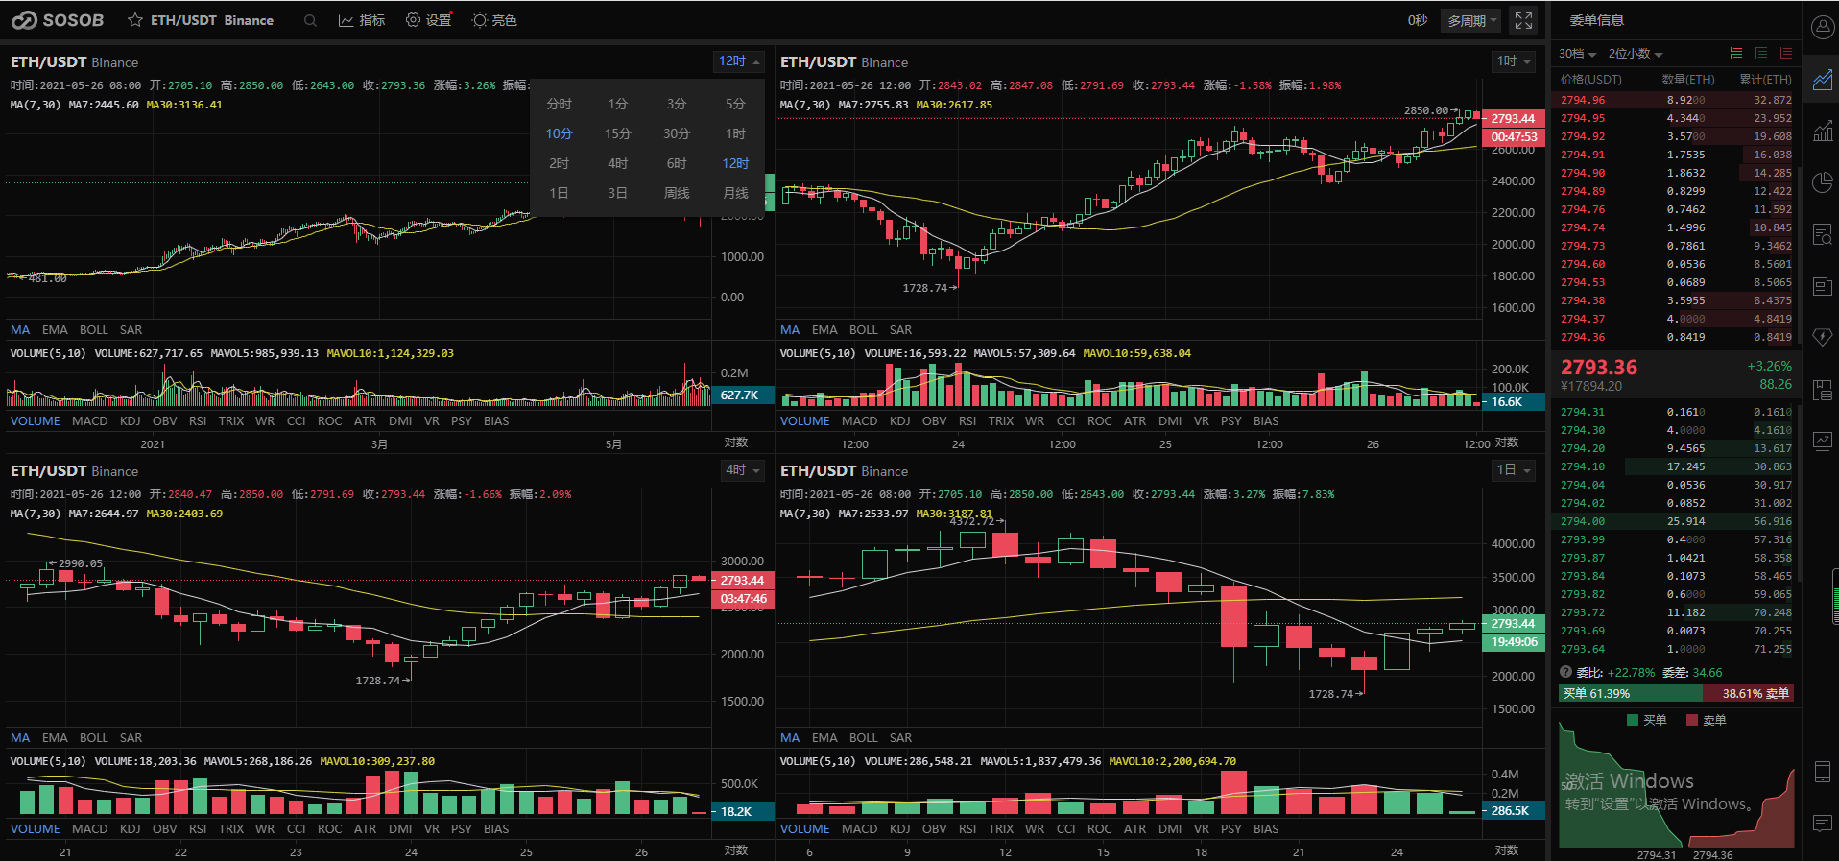Click the last price 2793.36
Image resolution: width=1839 pixels, height=861 pixels.
(1599, 368)
